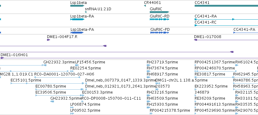Select the GH22932.5prime EST block
The width and height of the screenshot is (258, 115).
tap(52, 101)
